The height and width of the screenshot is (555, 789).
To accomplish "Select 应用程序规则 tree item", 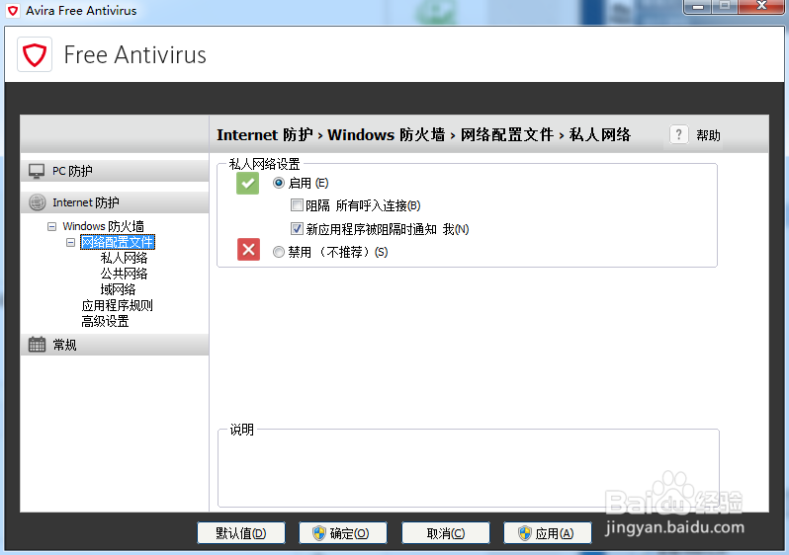I will (117, 306).
